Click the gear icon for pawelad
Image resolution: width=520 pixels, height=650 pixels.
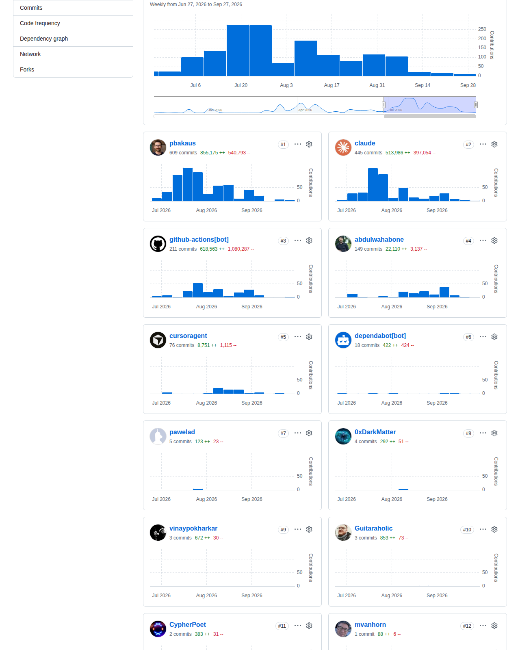(309, 433)
